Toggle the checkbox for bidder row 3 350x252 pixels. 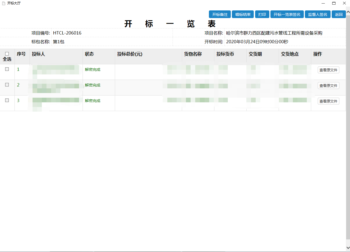coord(7,100)
